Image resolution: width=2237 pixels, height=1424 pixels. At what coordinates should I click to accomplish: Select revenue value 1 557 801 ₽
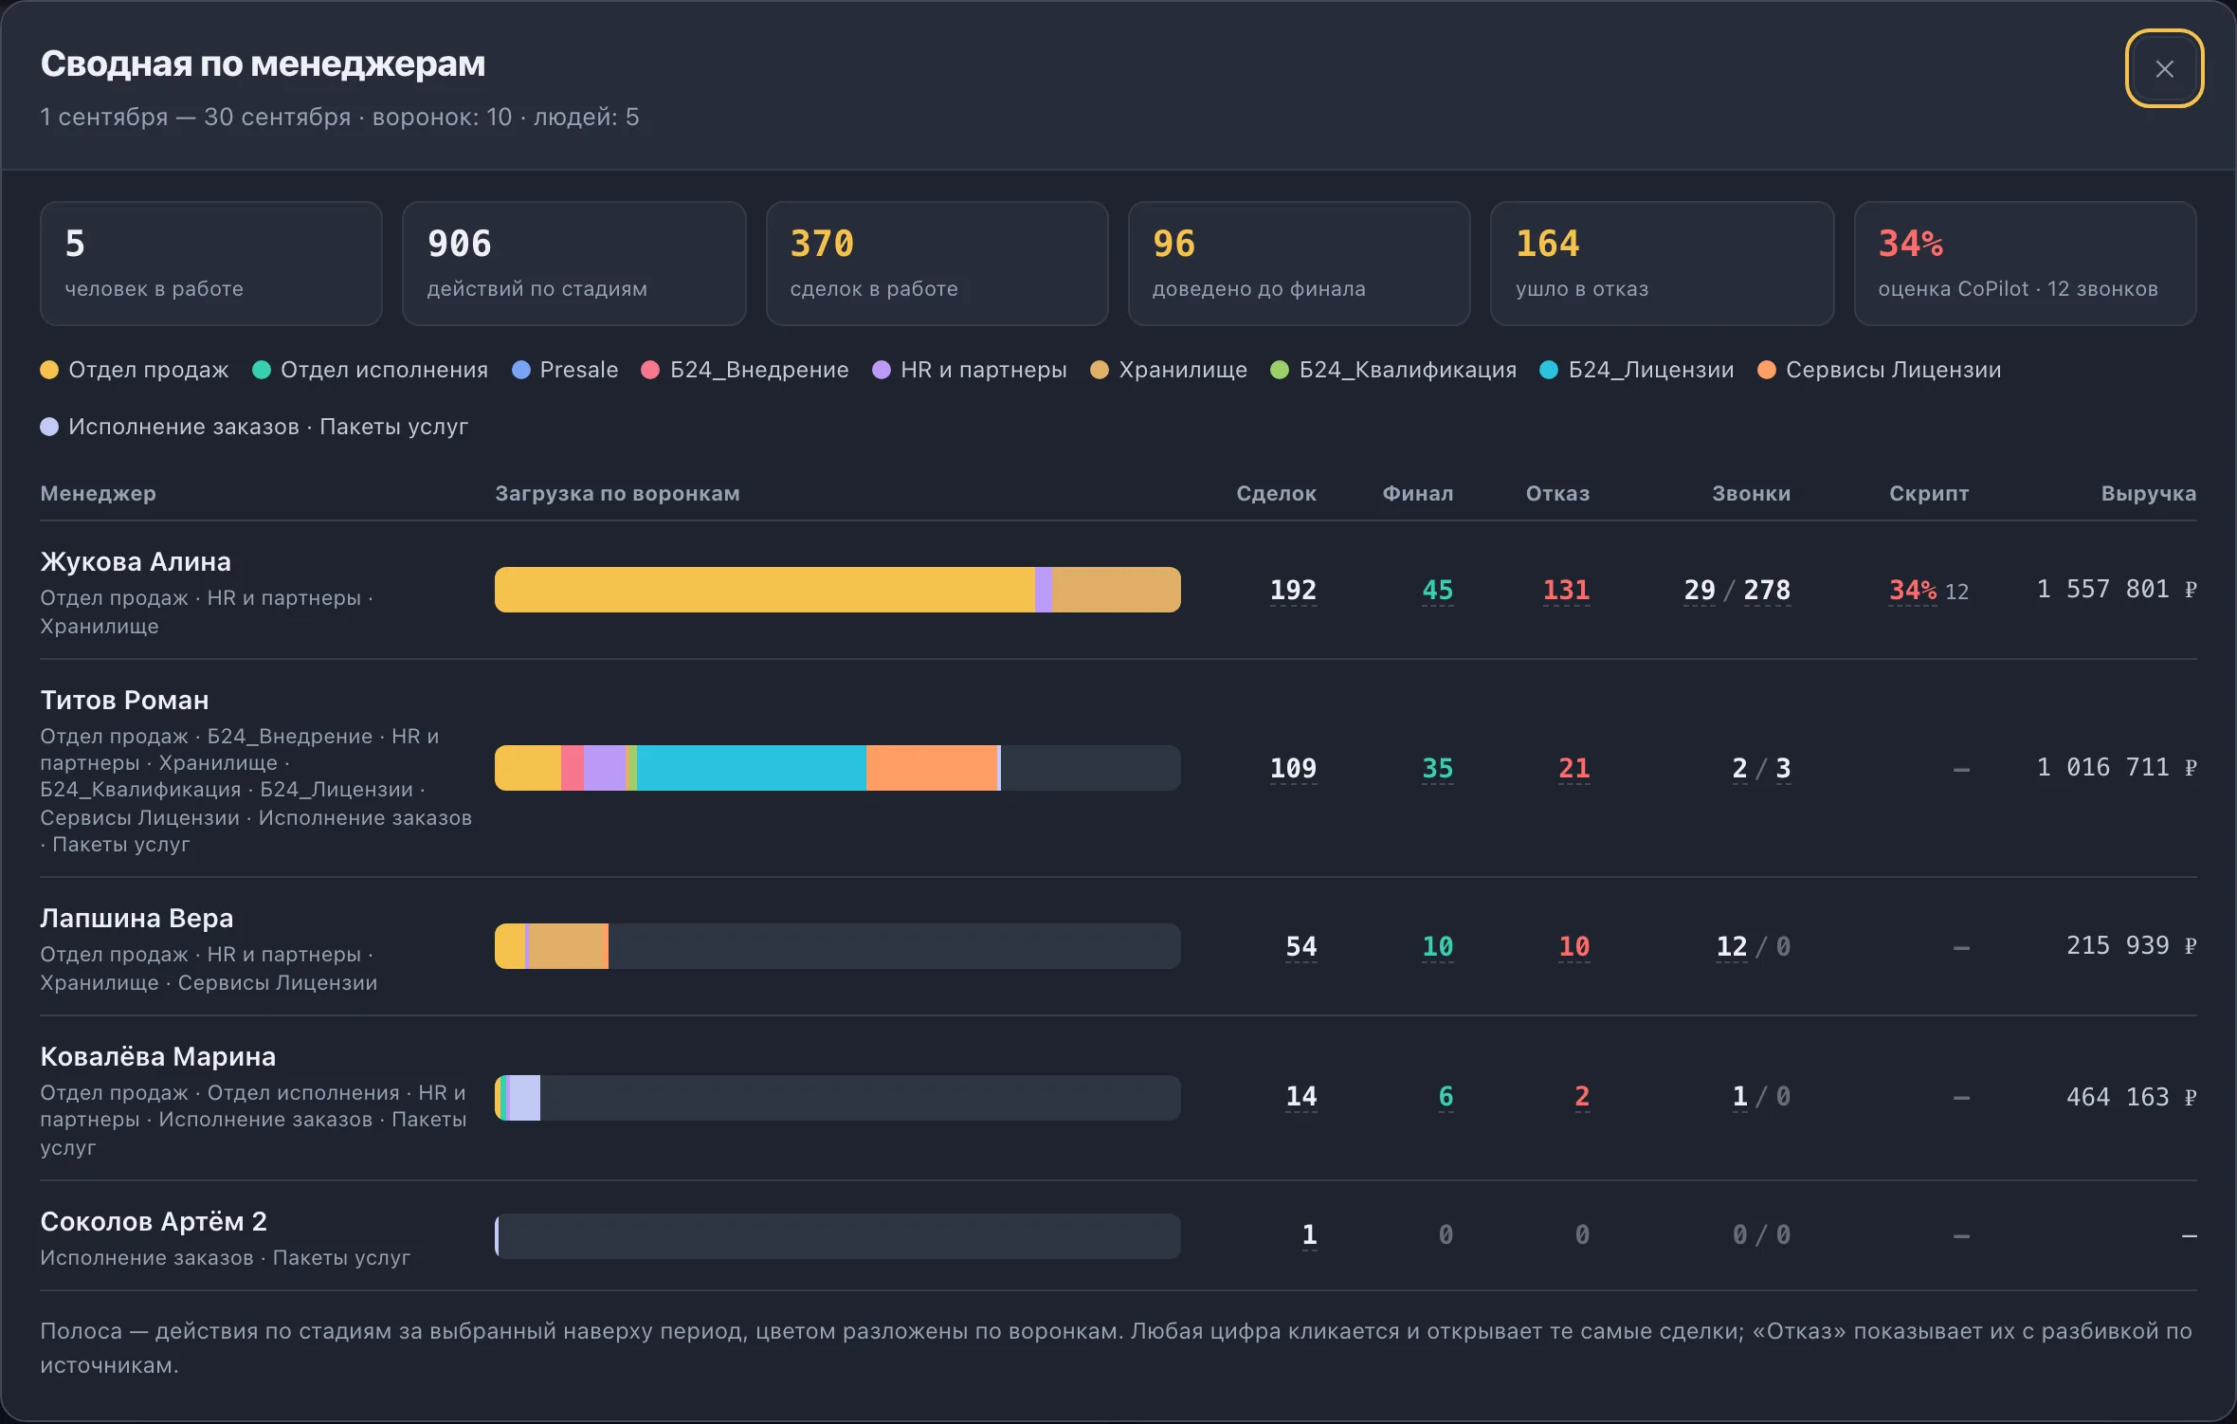[2117, 589]
